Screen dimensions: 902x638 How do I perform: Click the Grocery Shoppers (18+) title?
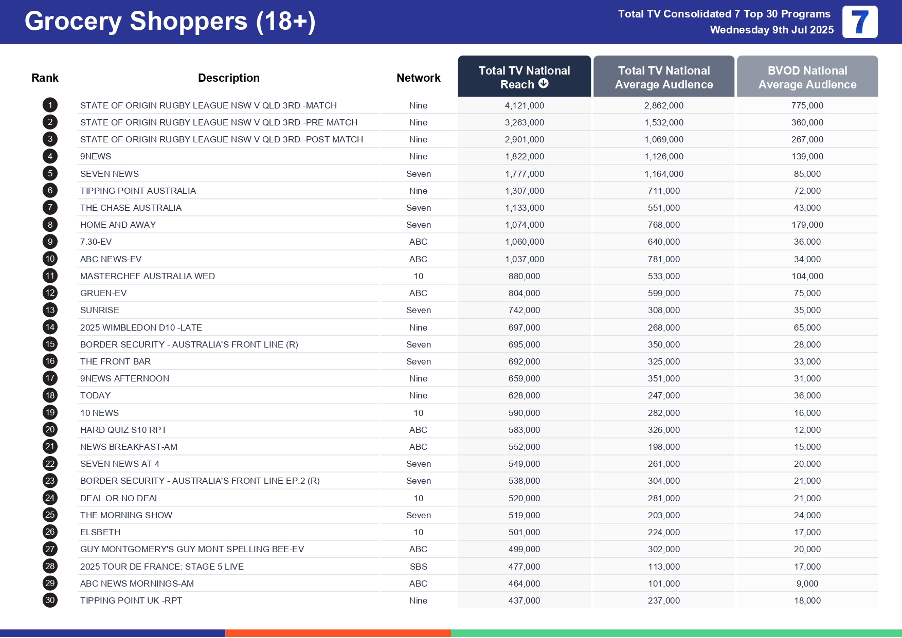170,22
